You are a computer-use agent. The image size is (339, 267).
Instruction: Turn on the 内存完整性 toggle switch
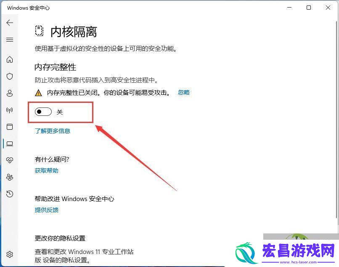pos(43,112)
